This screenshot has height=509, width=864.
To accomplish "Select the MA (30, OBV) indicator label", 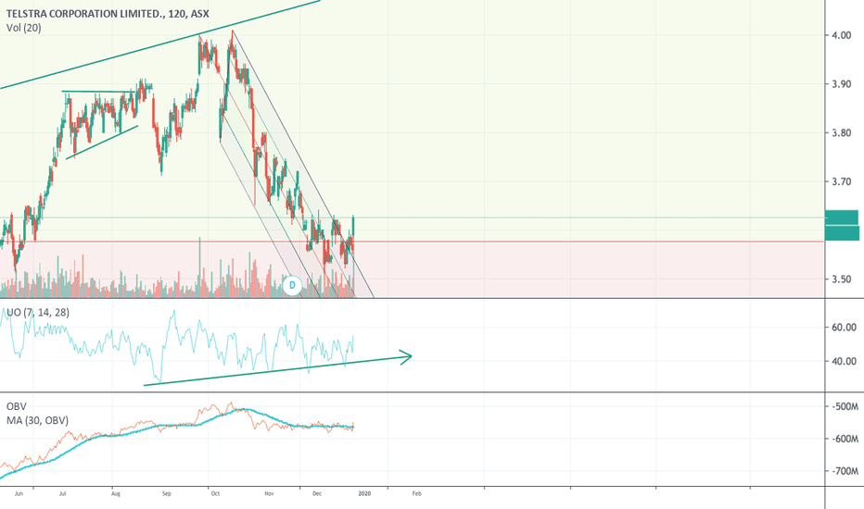I will (37, 421).
